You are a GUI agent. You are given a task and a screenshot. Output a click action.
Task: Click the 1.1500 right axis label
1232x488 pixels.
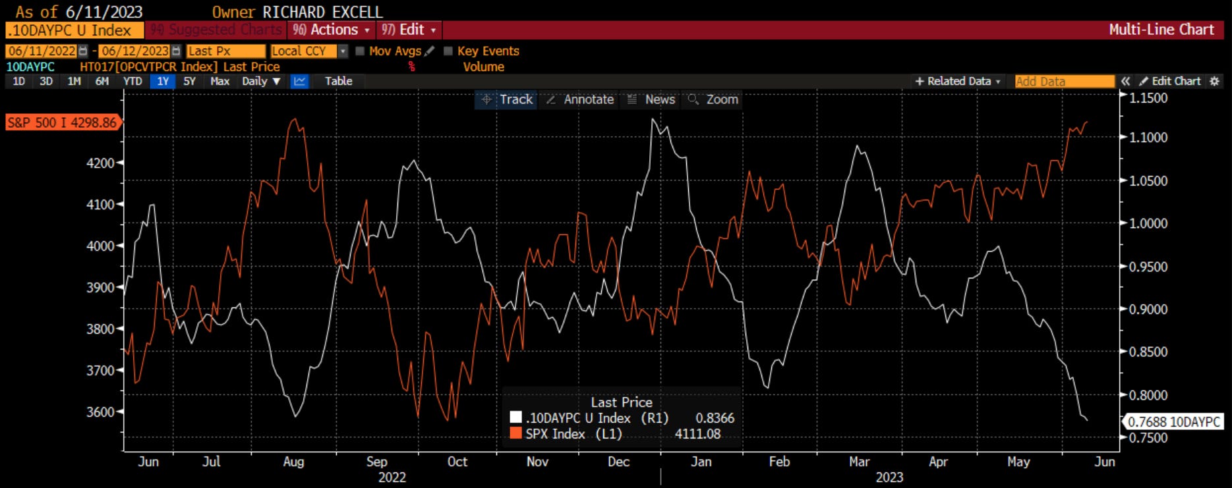[1148, 98]
